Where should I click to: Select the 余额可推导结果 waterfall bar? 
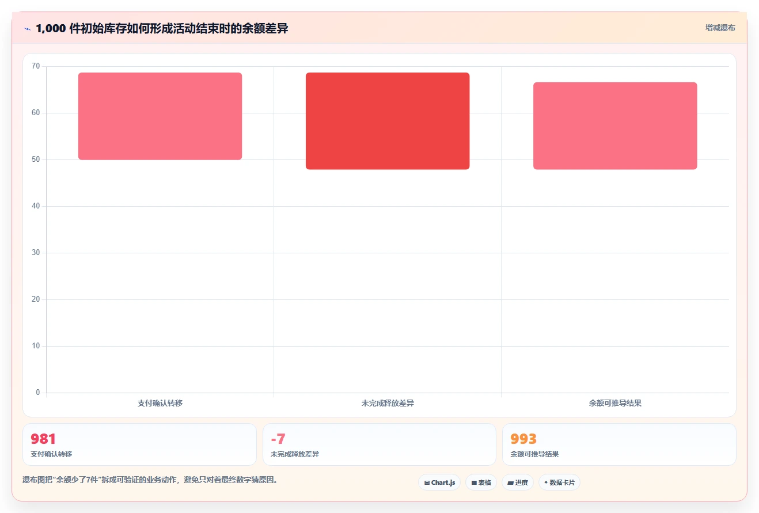pos(615,126)
